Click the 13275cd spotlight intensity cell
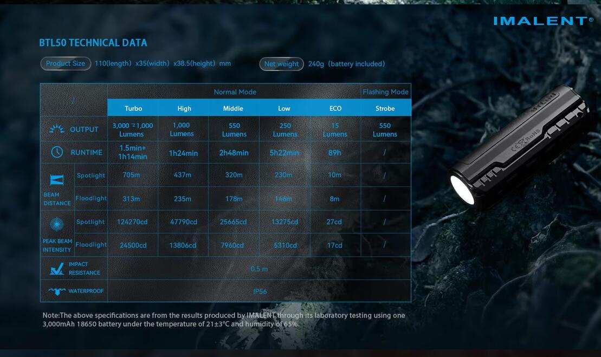 point(285,222)
